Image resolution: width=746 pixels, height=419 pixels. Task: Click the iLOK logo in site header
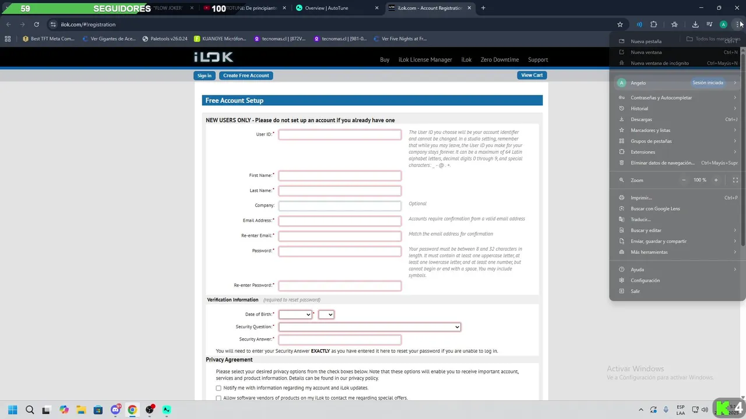(213, 57)
